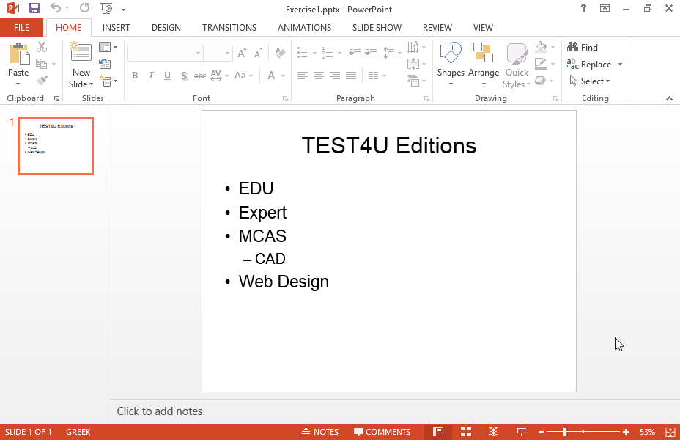The image size is (680, 440).
Task: Switch to the INSERT tab
Action: [117, 28]
